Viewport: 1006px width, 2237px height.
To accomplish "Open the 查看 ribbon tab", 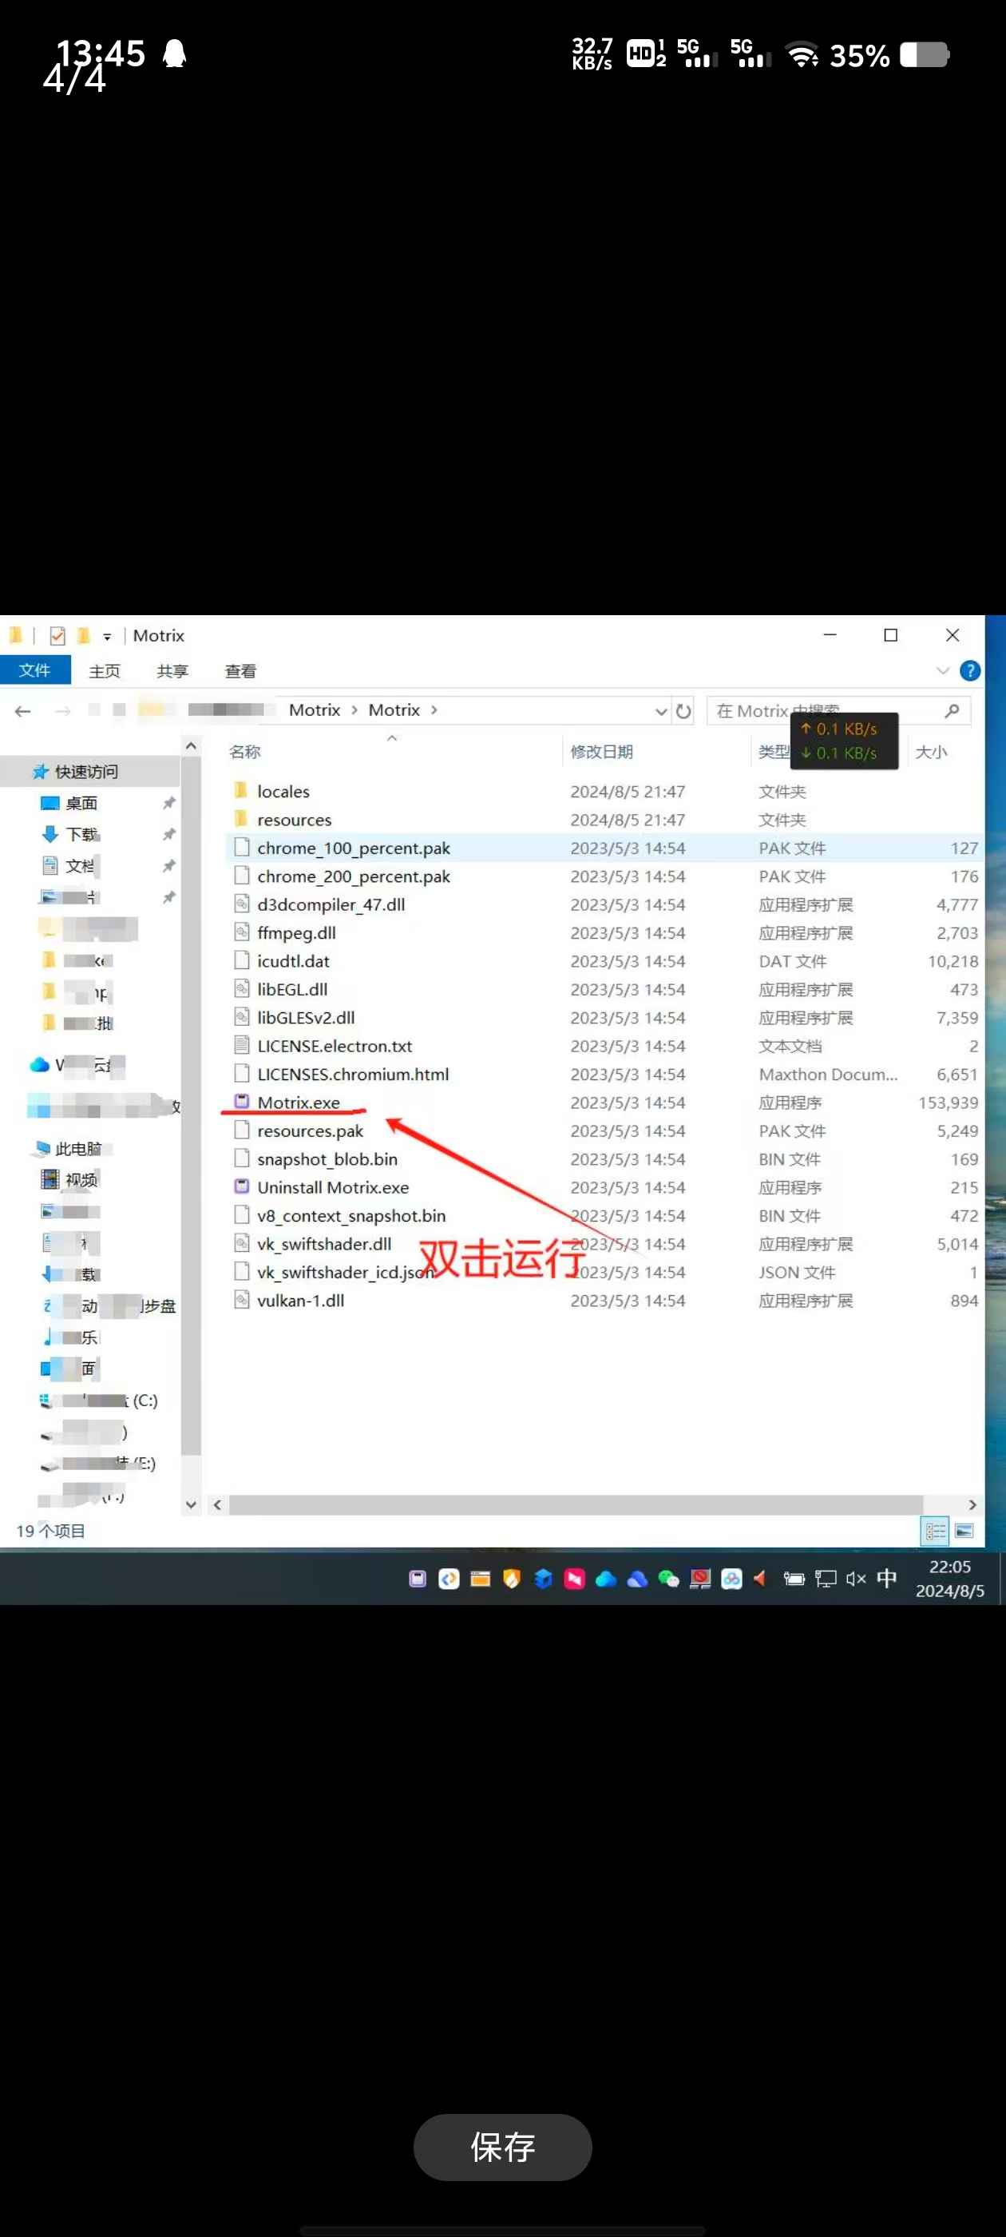I will pos(240,671).
